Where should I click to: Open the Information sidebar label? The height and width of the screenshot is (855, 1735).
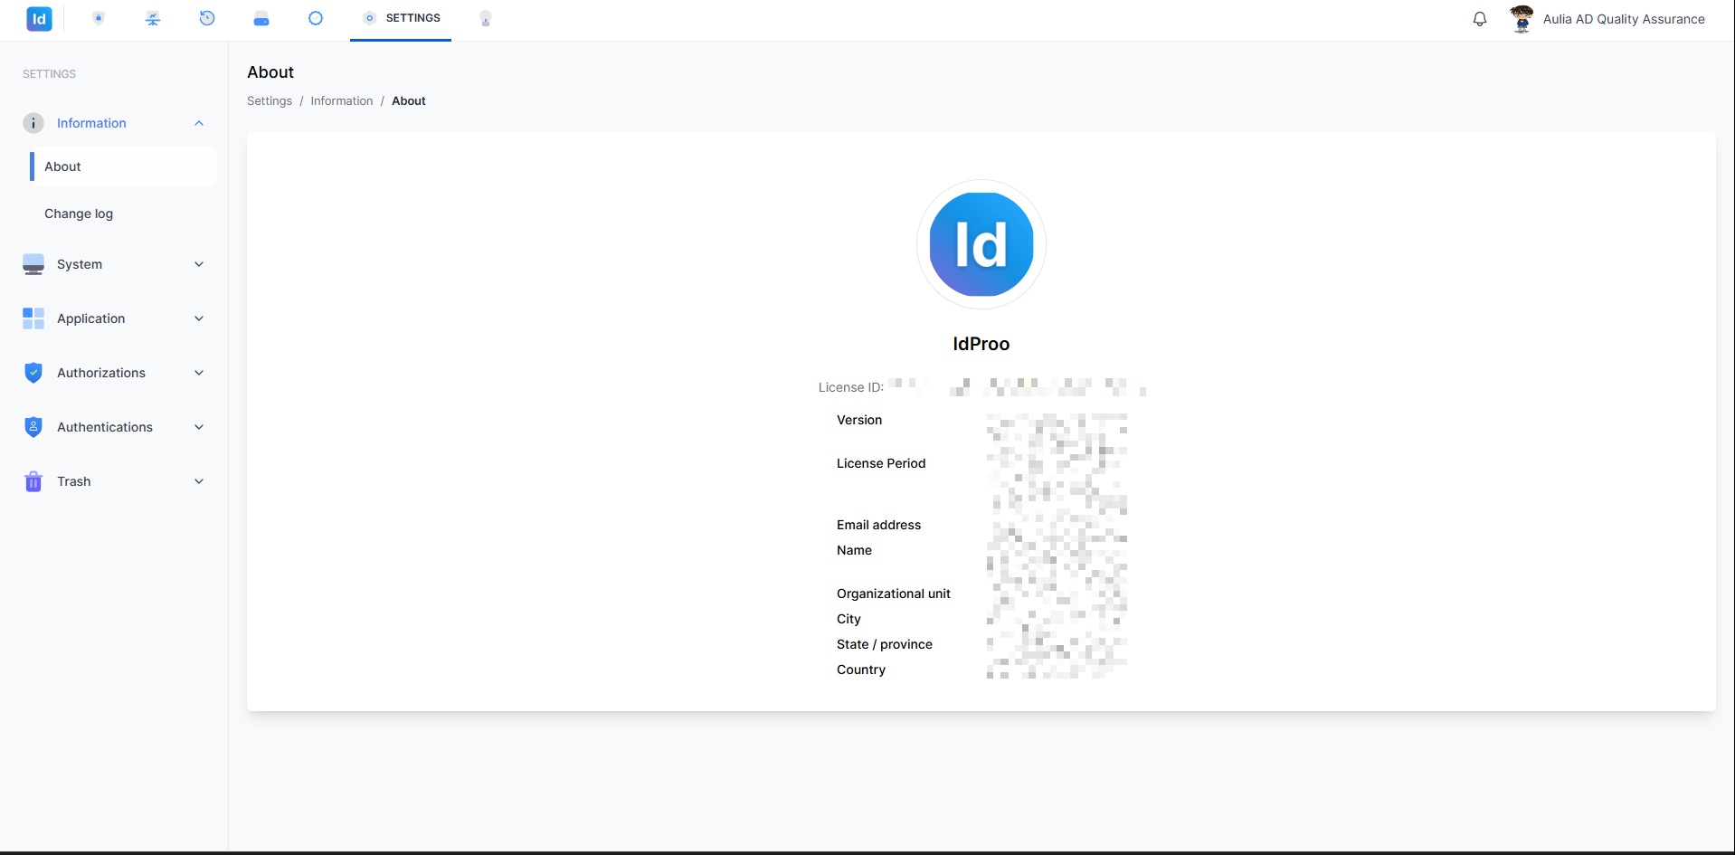coord(91,123)
